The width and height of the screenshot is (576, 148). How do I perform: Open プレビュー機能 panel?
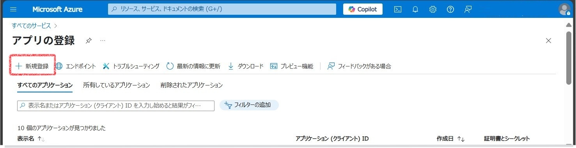[x=292, y=66]
